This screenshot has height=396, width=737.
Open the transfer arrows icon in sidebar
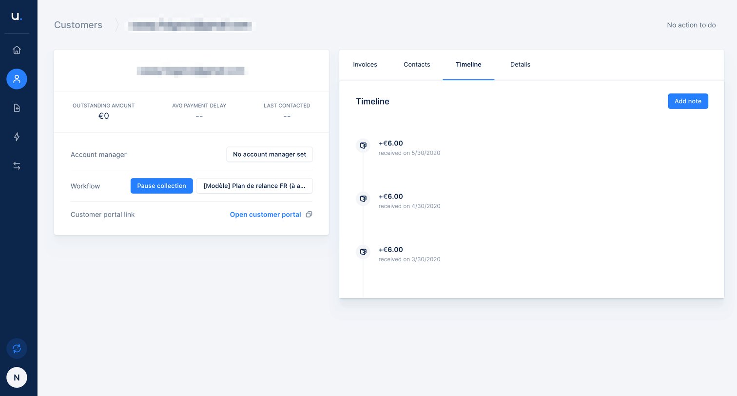(x=17, y=166)
